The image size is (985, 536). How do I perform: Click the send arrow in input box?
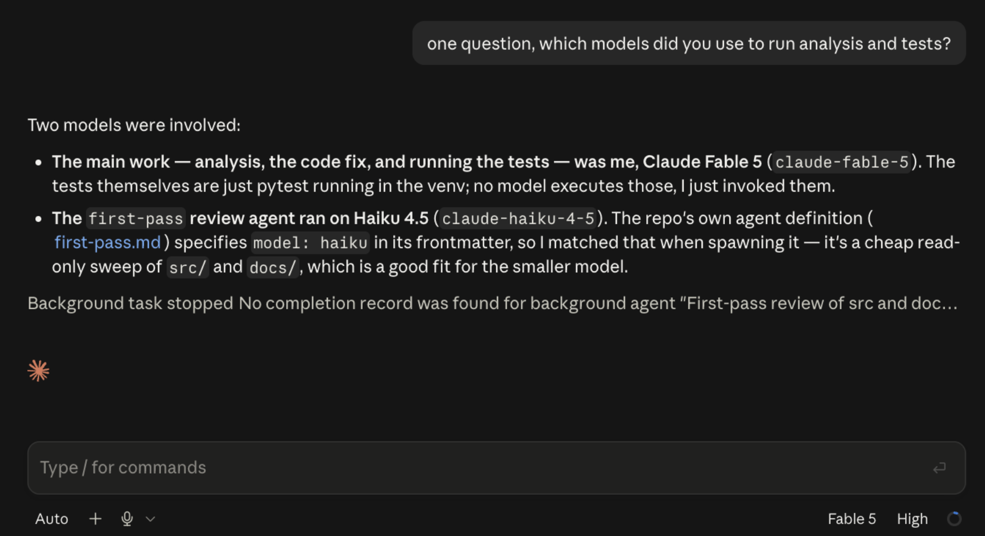coord(939,468)
